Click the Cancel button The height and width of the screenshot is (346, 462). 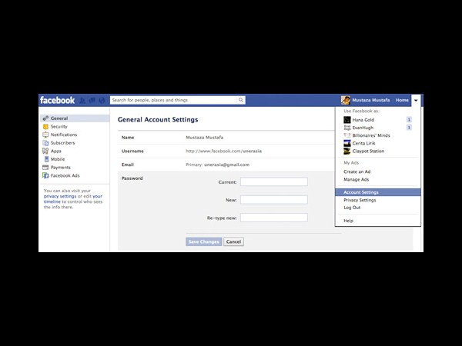[x=233, y=242]
